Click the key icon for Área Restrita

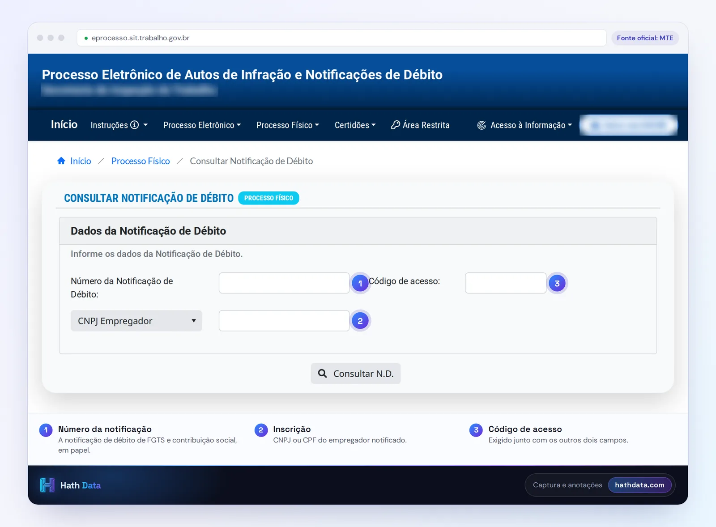pos(396,125)
